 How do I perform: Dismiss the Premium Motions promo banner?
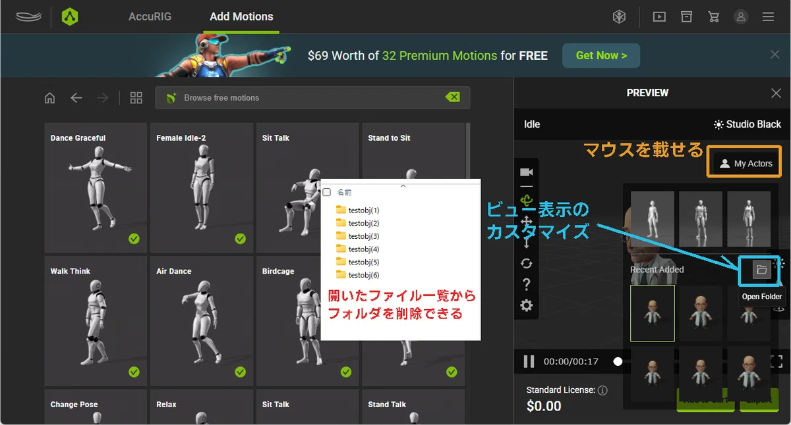click(x=775, y=55)
